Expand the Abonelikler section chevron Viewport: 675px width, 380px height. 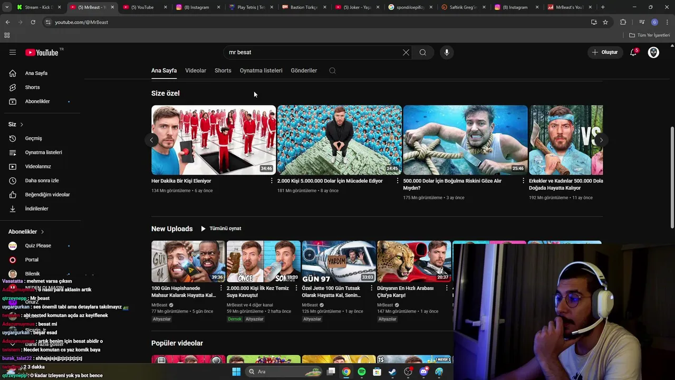[x=42, y=232]
